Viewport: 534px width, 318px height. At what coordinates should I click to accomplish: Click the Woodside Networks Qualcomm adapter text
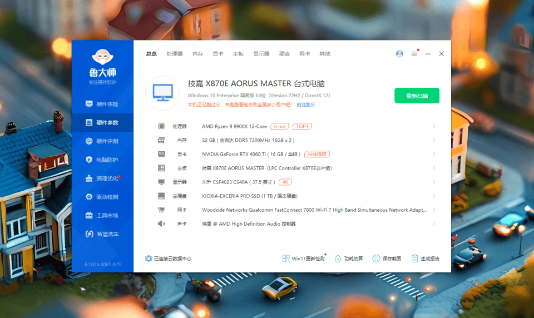(x=314, y=210)
